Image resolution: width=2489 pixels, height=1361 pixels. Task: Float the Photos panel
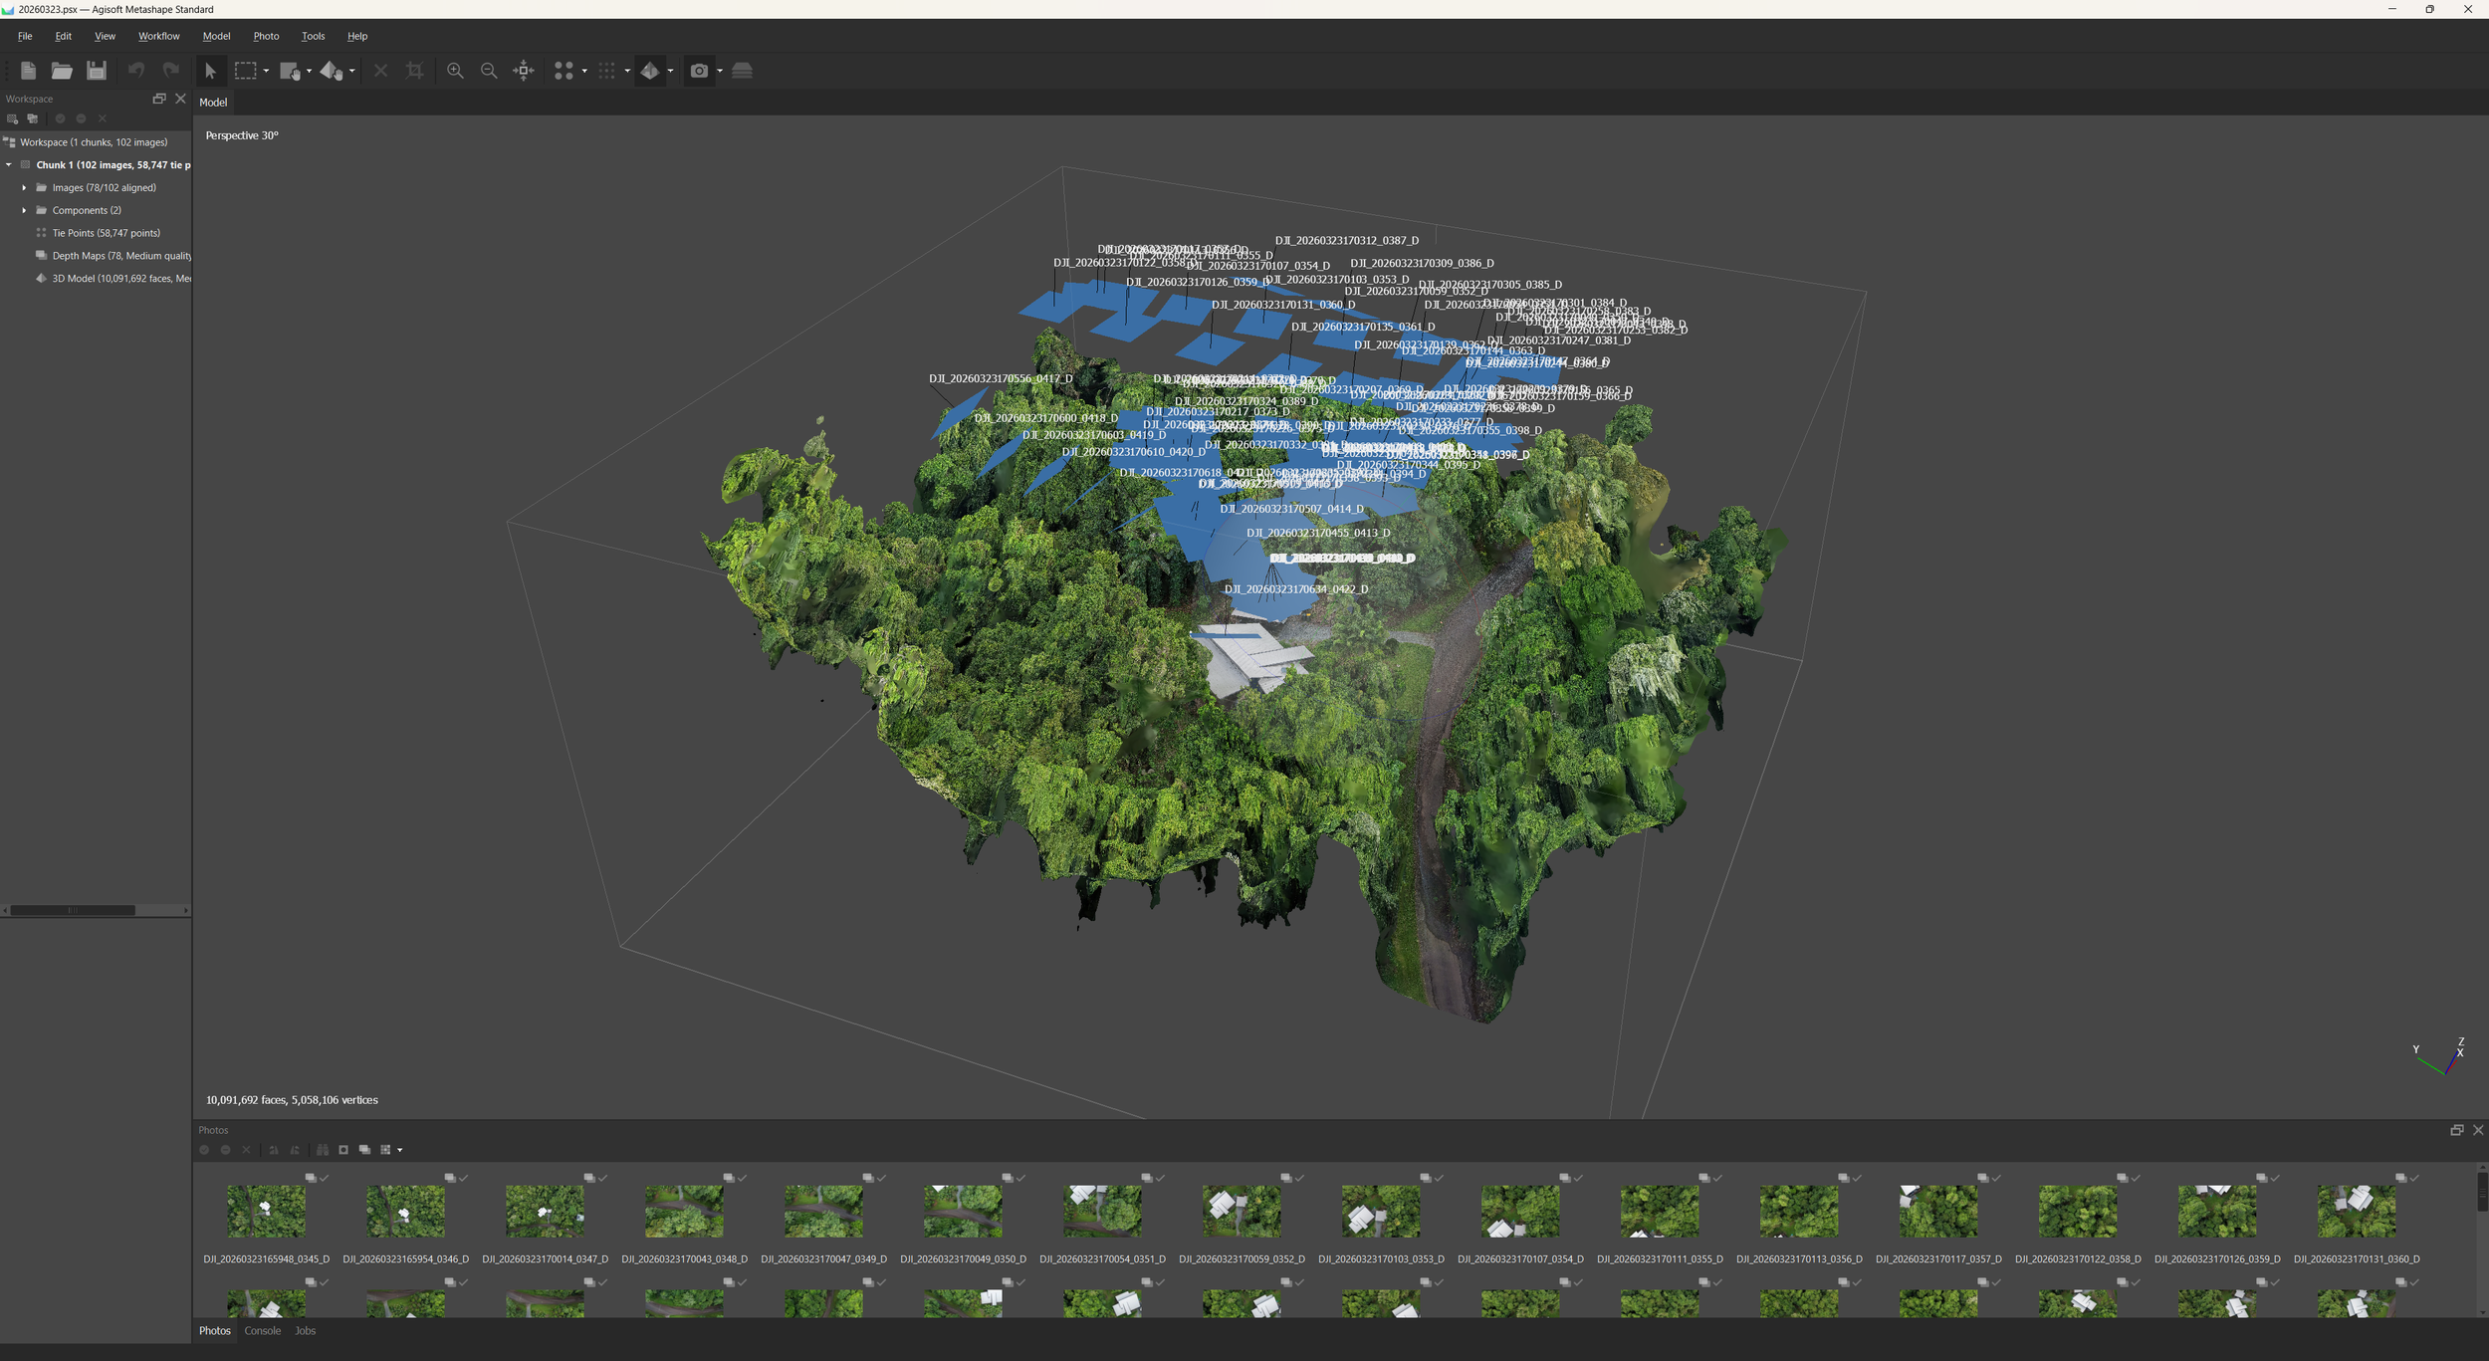[x=2456, y=1130]
